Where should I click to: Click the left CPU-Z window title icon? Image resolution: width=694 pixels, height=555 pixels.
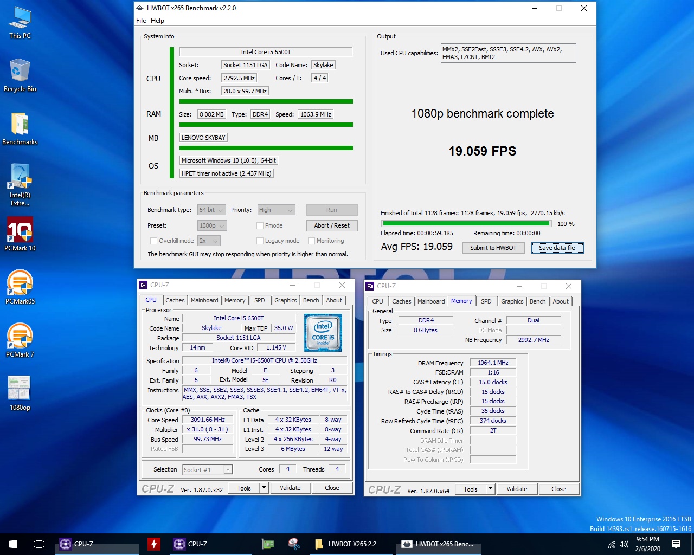tap(143, 285)
